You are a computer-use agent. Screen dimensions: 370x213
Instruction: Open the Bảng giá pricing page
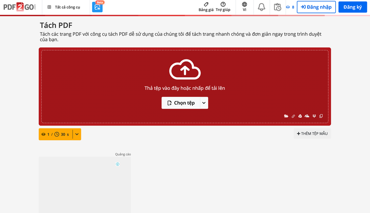coord(206,7)
